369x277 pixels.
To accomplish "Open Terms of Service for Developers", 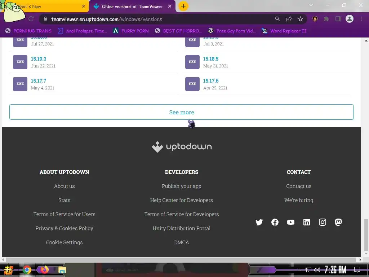I will point(182,214).
